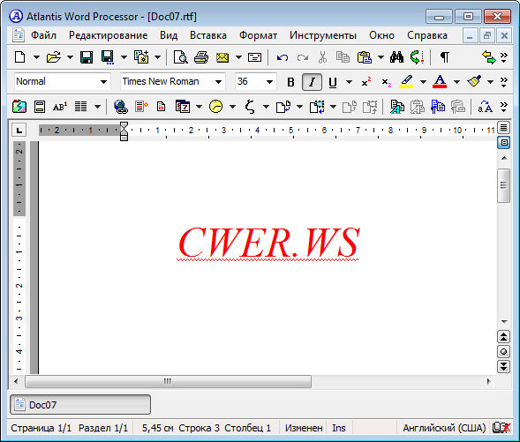
Task: Toggle italic formatting off
Action: 312,82
